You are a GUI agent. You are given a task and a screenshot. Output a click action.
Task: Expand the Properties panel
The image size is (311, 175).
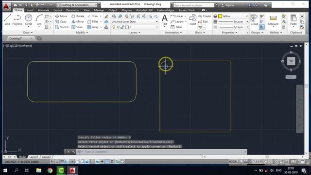[229, 33]
